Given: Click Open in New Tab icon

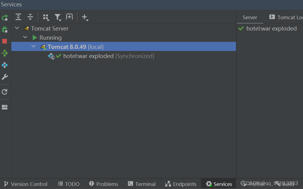Looking at the screenshot, I should click(x=69, y=17).
